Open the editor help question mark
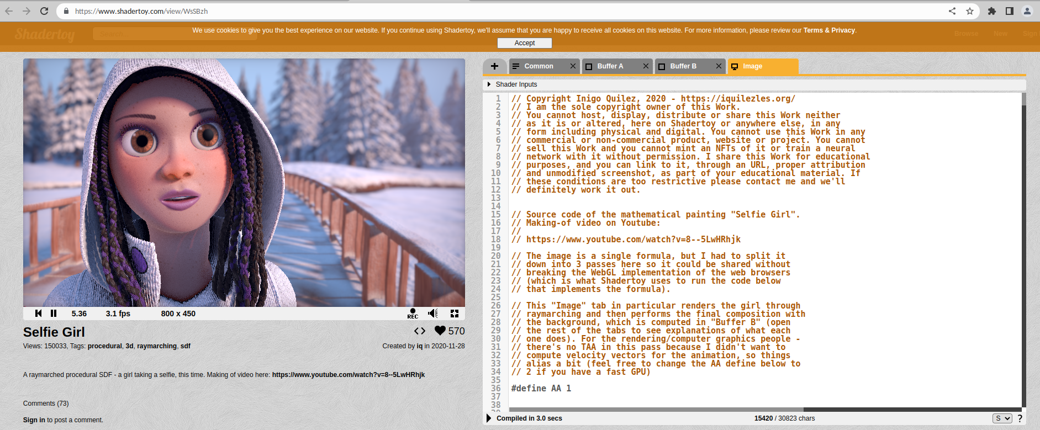Screen dimensions: 1040x430 [1020, 418]
